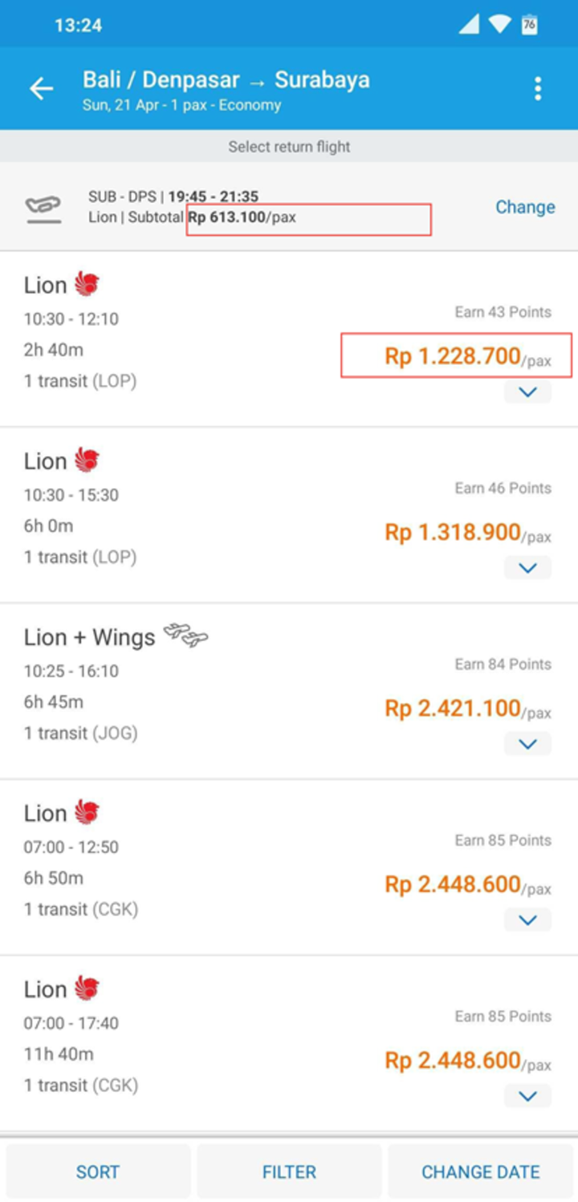Open the SORT options
Viewport: 578px width, 1202px height.
click(x=98, y=1172)
